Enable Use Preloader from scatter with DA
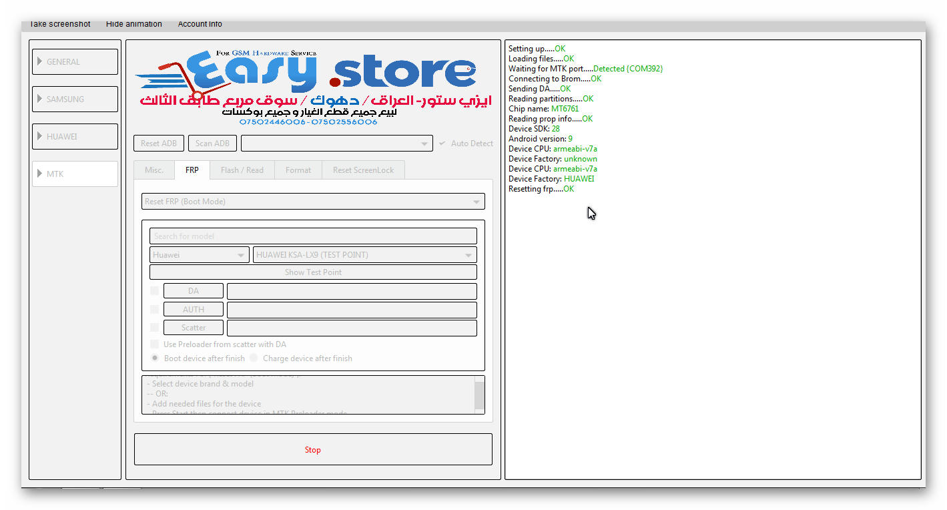947x510 pixels. pyautogui.click(x=155, y=344)
